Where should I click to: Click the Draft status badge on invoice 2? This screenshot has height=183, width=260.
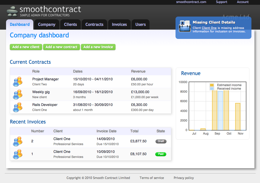click(161, 141)
